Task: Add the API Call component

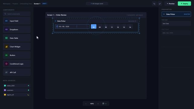Action: click(x=17, y=72)
